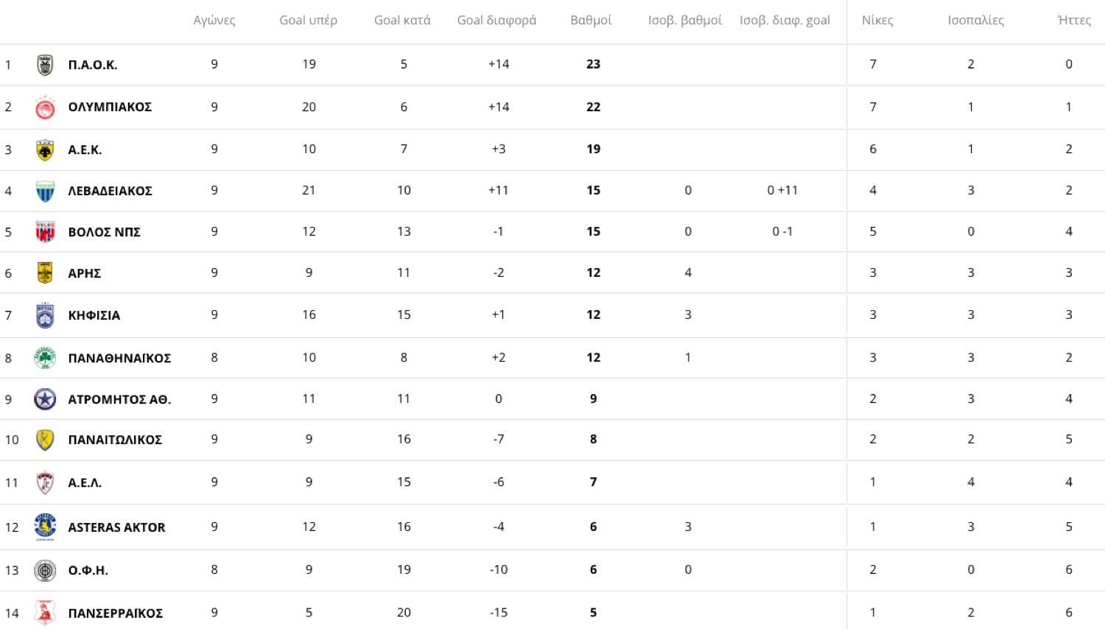
Task: Click the Αγώνες column header
Action: point(214,21)
